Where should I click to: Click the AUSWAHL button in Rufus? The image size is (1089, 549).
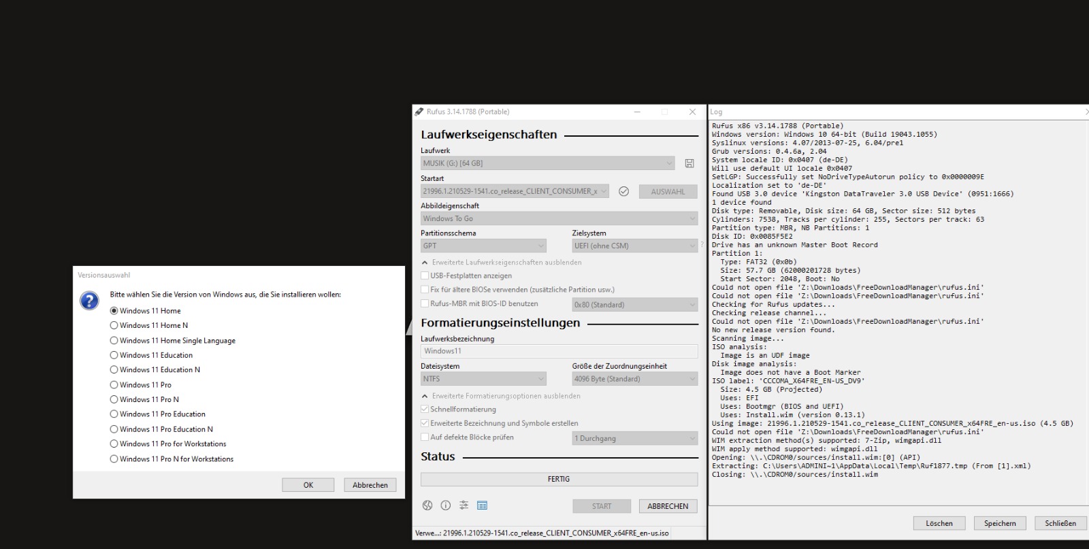668,192
